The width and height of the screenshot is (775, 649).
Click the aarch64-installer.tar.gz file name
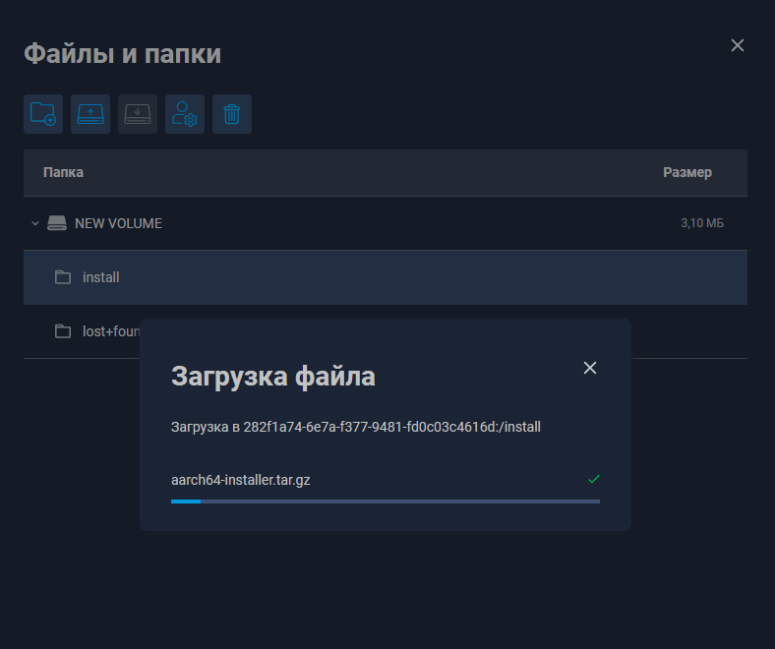click(241, 480)
